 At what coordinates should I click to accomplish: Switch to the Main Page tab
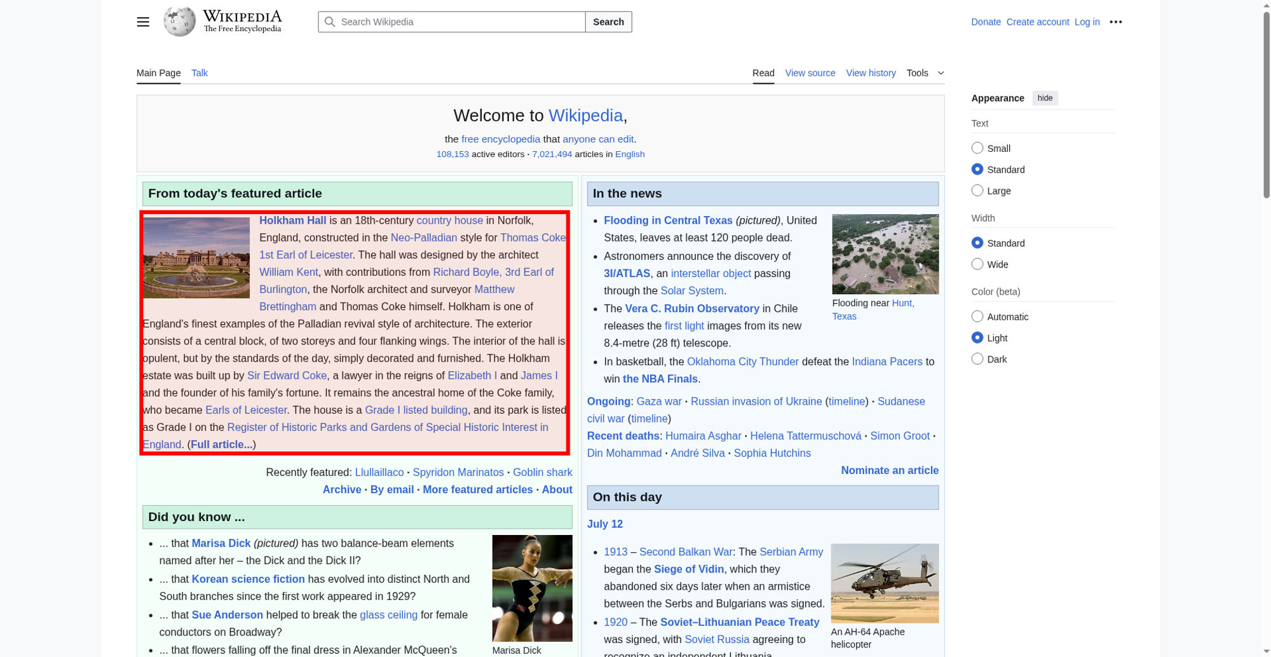[159, 73]
